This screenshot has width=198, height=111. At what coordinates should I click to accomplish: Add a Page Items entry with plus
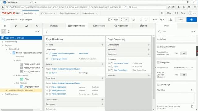(102, 78)
